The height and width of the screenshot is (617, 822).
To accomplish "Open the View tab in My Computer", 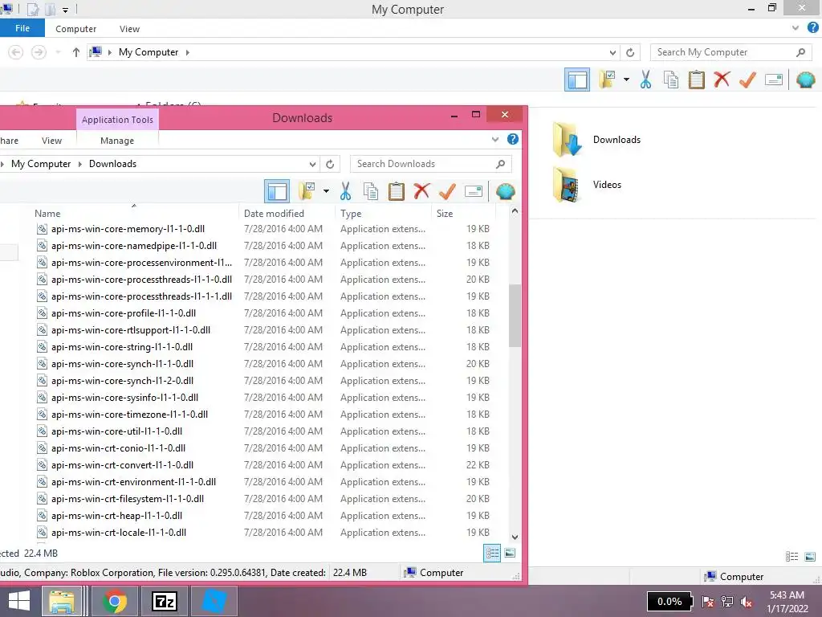I will [129, 29].
